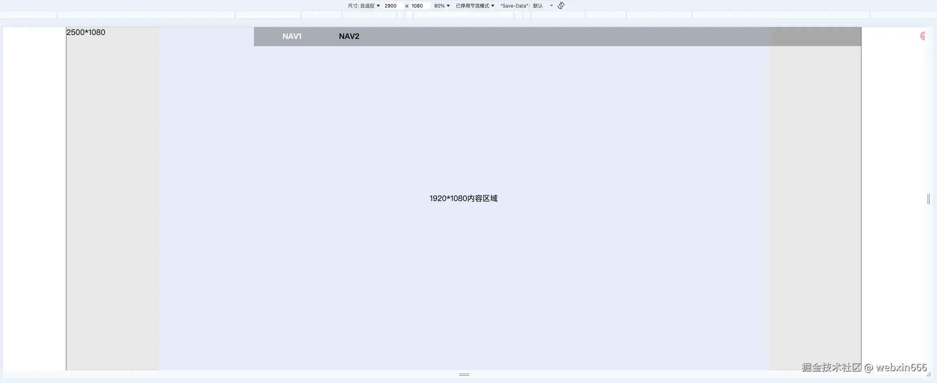
Task: Click the webxin666 watermark text
Action: tap(901, 368)
